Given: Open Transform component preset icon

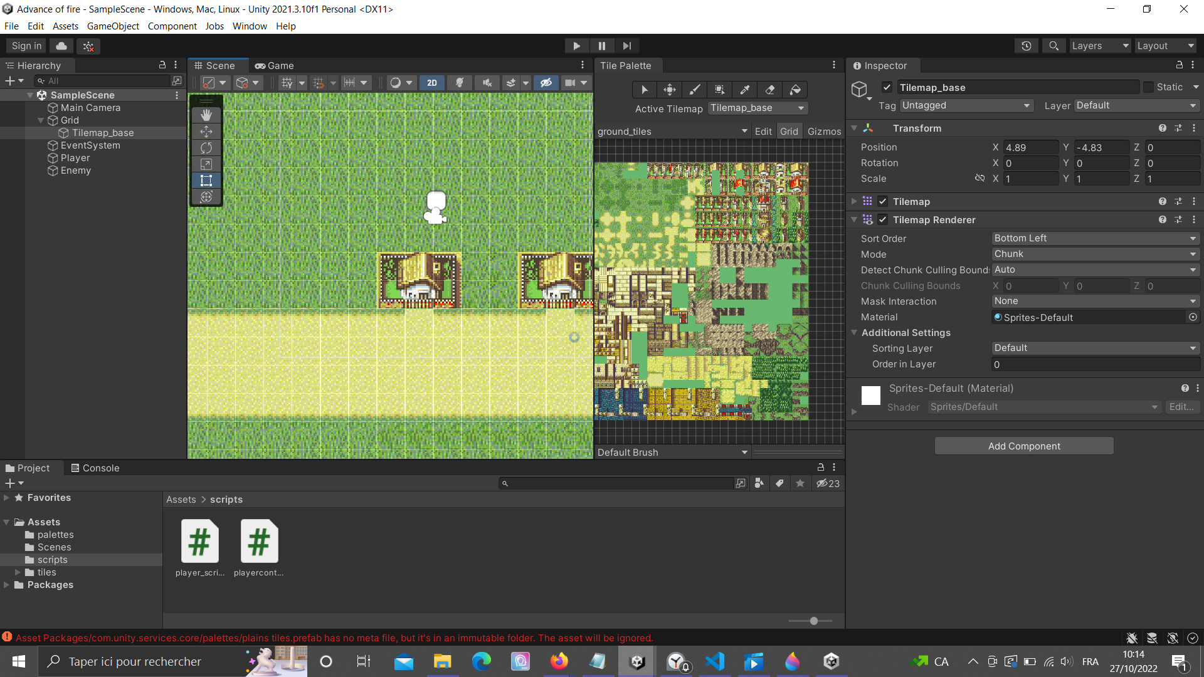Looking at the screenshot, I should tap(1178, 128).
